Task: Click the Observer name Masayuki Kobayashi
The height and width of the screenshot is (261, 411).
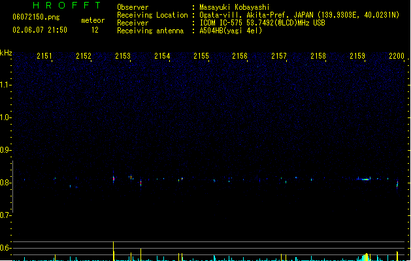Action: pos(235,7)
